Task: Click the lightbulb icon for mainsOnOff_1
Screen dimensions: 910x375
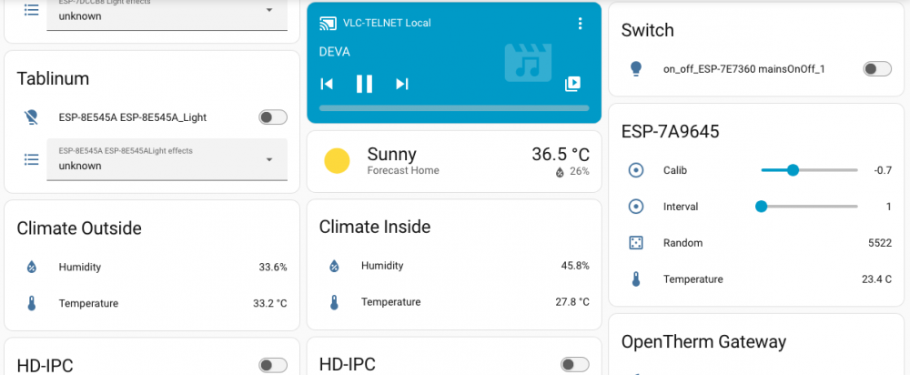Action: click(636, 69)
